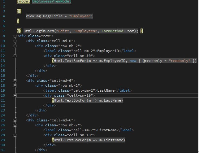The image size is (199, 153).
Task: Click line number 13 in the gutter
Action: tap(3, 61)
